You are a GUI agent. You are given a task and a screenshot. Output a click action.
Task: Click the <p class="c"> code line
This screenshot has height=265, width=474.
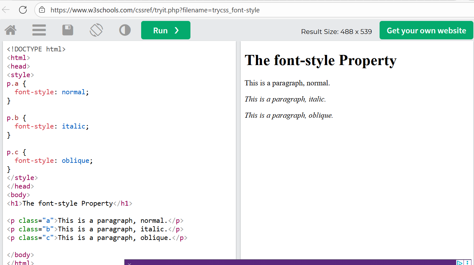(x=97, y=238)
